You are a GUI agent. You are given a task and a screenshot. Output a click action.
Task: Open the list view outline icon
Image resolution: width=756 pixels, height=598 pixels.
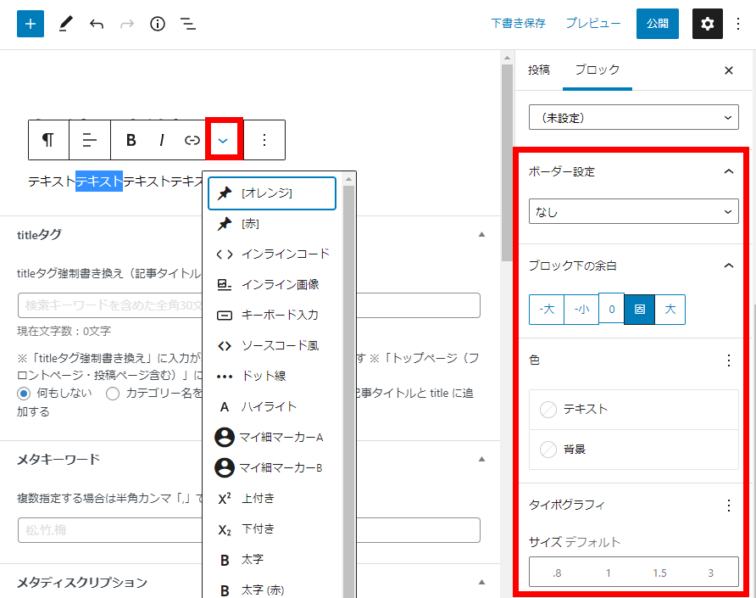click(x=188, y=24)
